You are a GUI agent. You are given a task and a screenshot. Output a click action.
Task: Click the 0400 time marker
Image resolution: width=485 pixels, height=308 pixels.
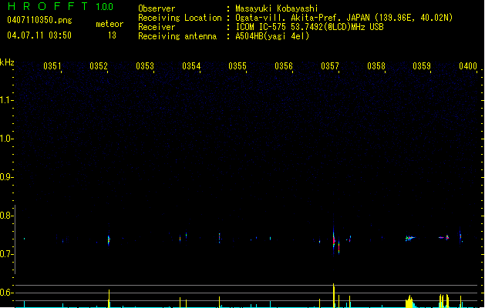point(468,66)
